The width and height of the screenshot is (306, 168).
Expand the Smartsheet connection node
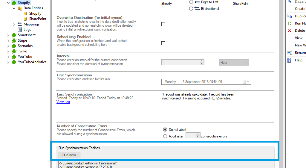pos(8,35)
